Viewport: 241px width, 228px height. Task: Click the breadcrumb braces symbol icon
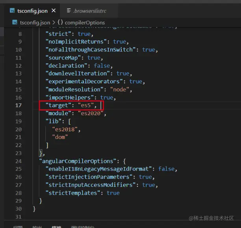60,22
